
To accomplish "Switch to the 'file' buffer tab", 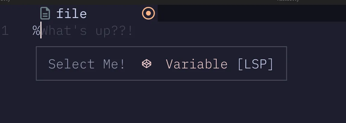I will pyautogui.click(x=72, y=14).
